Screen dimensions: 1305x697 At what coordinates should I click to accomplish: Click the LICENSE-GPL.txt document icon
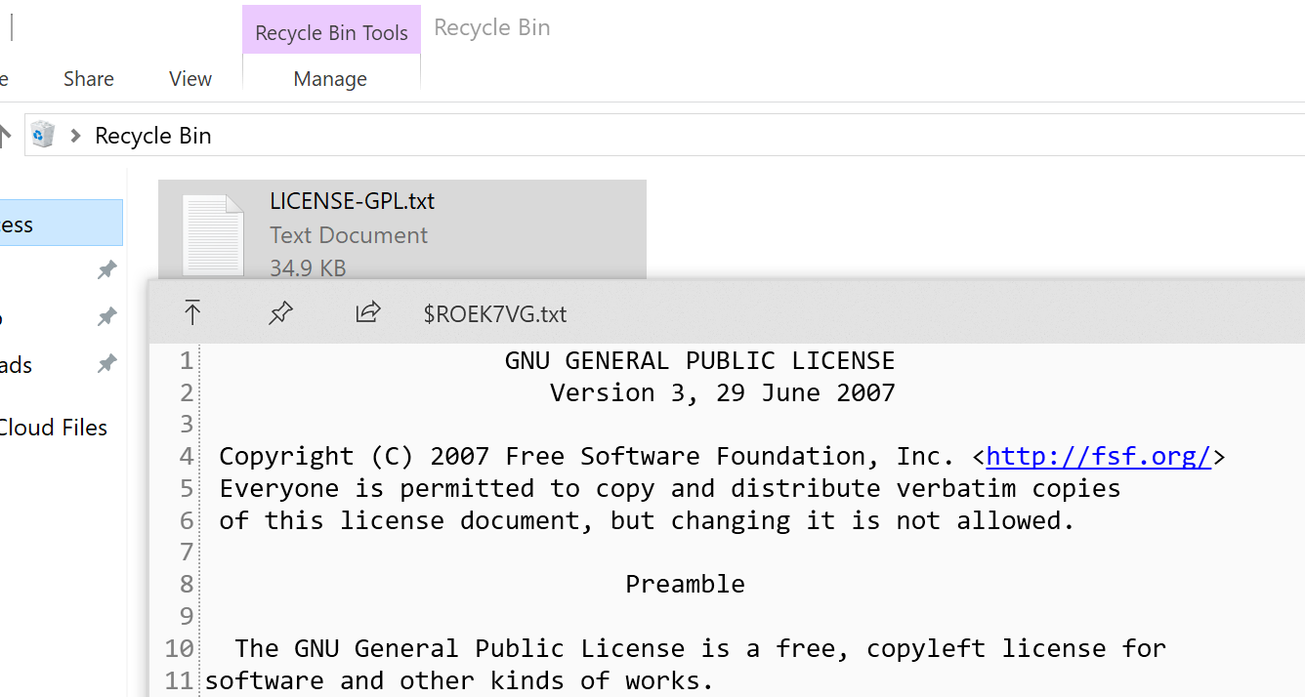[214, 231]
